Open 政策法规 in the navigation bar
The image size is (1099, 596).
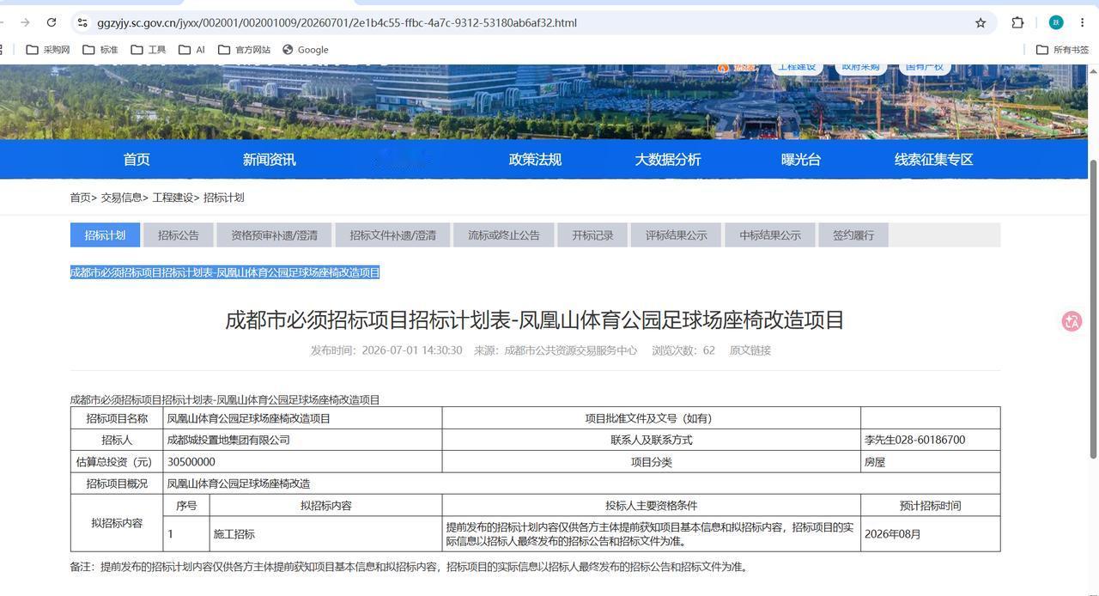535,160
